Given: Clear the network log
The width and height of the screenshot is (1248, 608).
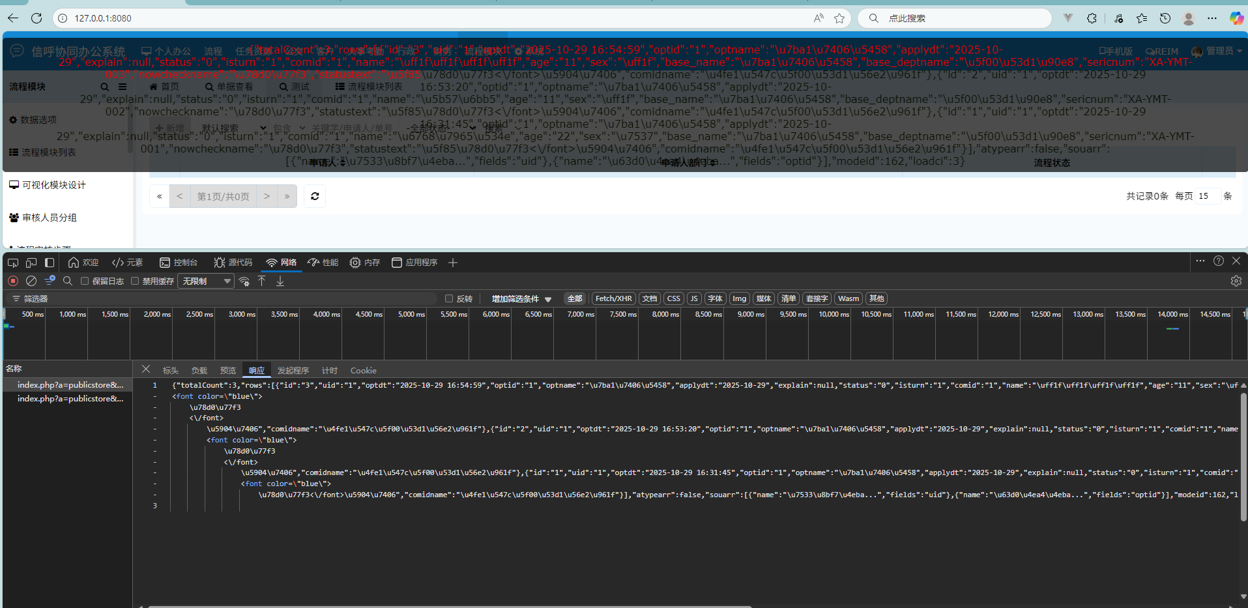Looking at the screenshot, I should coord(31,281).
